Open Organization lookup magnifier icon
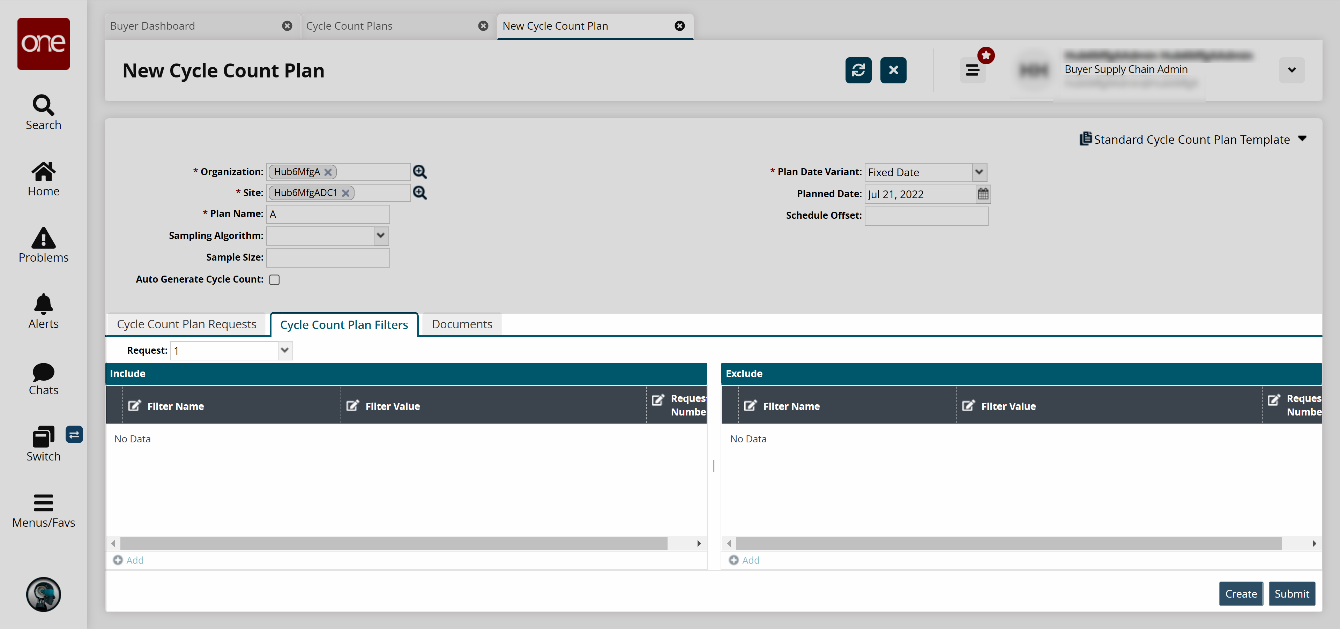1340x629 pixels. click(x=419, y=172)
